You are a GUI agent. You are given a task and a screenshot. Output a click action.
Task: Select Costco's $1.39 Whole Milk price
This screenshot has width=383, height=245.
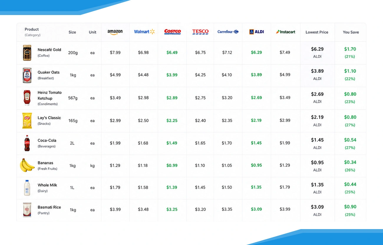pyautogui.click(x=172, y=188)
